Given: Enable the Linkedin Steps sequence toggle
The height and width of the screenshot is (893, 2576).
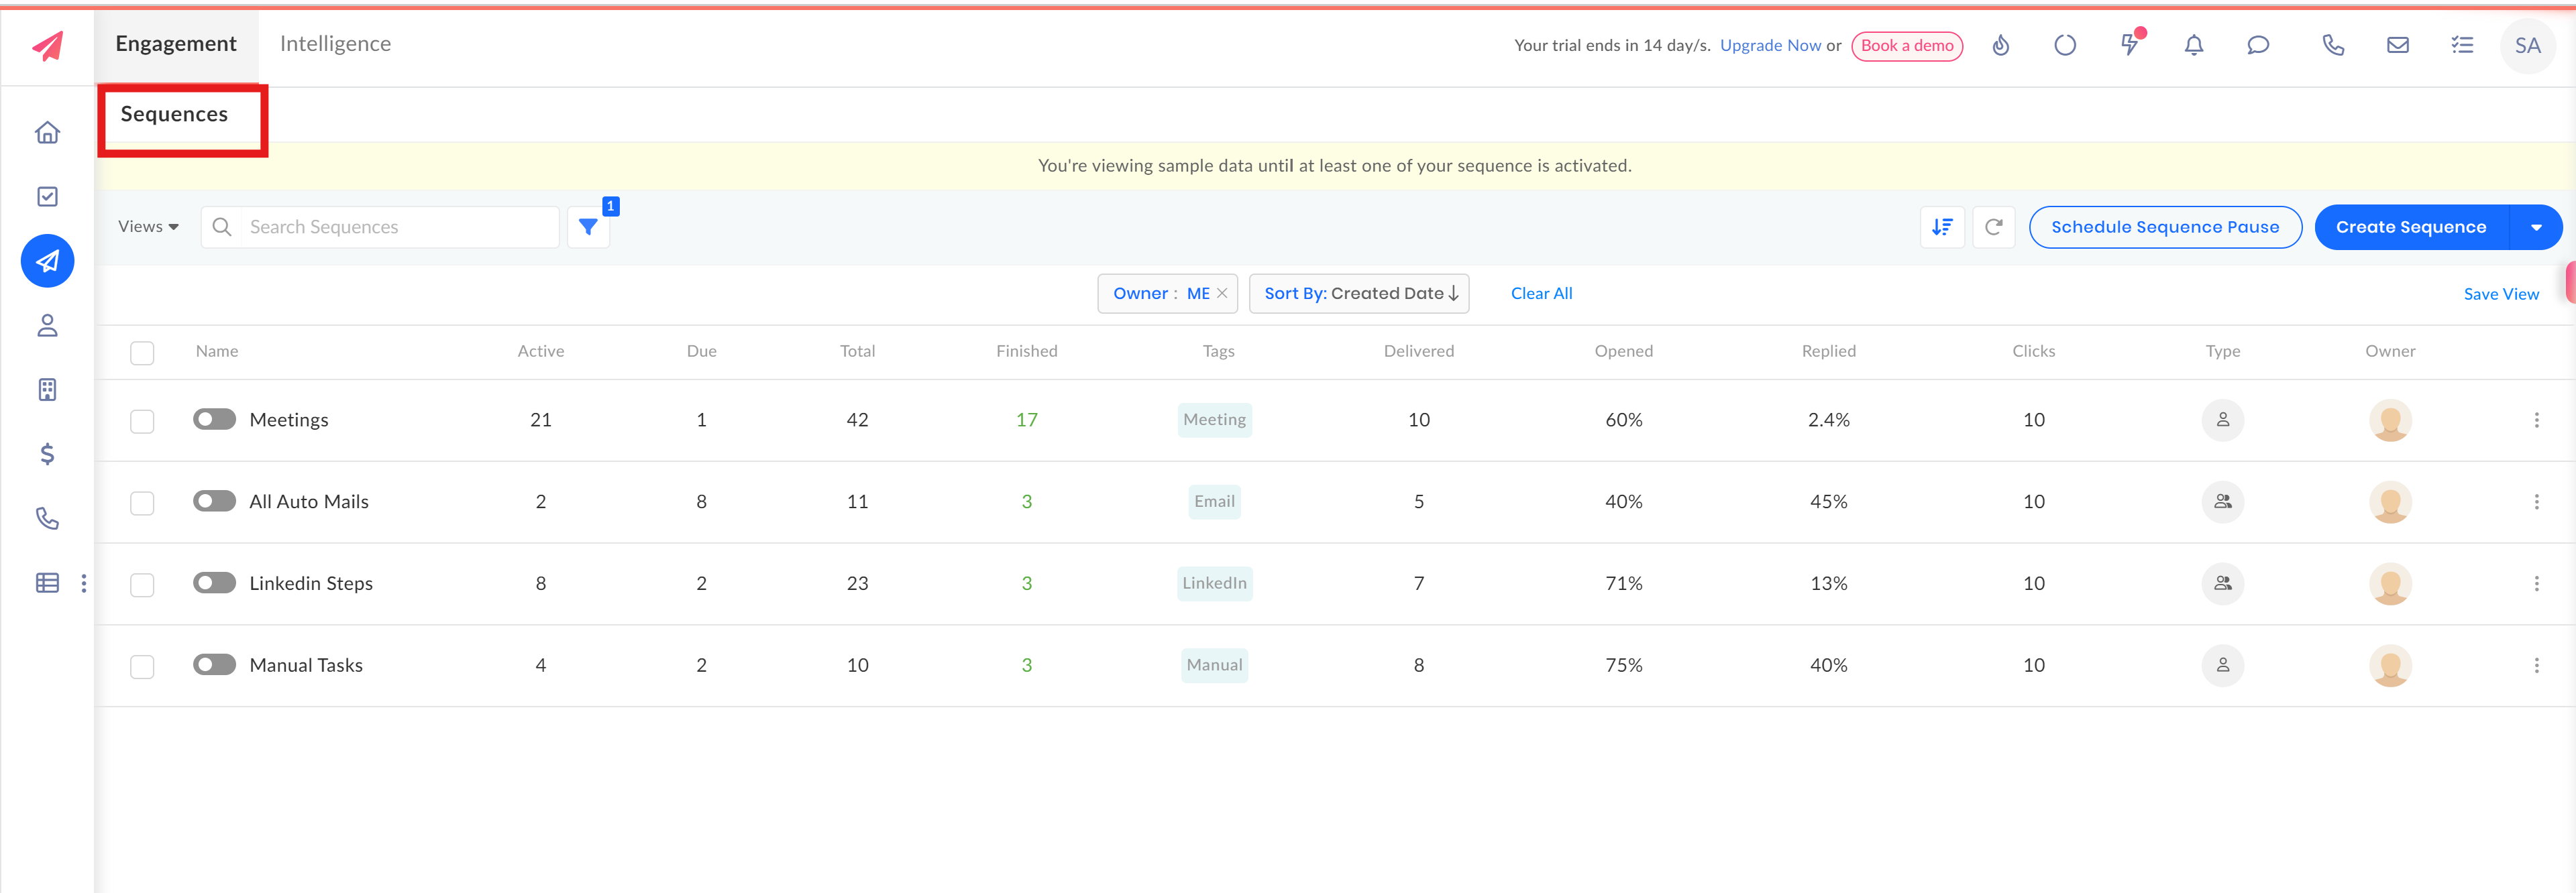Looking at the screenshot, I should click(x=214, y=583).
